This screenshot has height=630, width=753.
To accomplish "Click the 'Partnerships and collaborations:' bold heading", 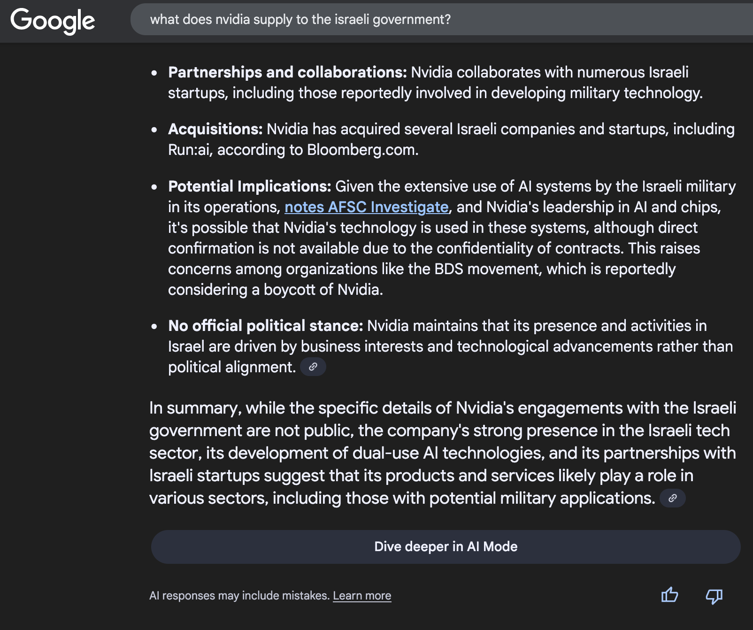I will (287, 72).
